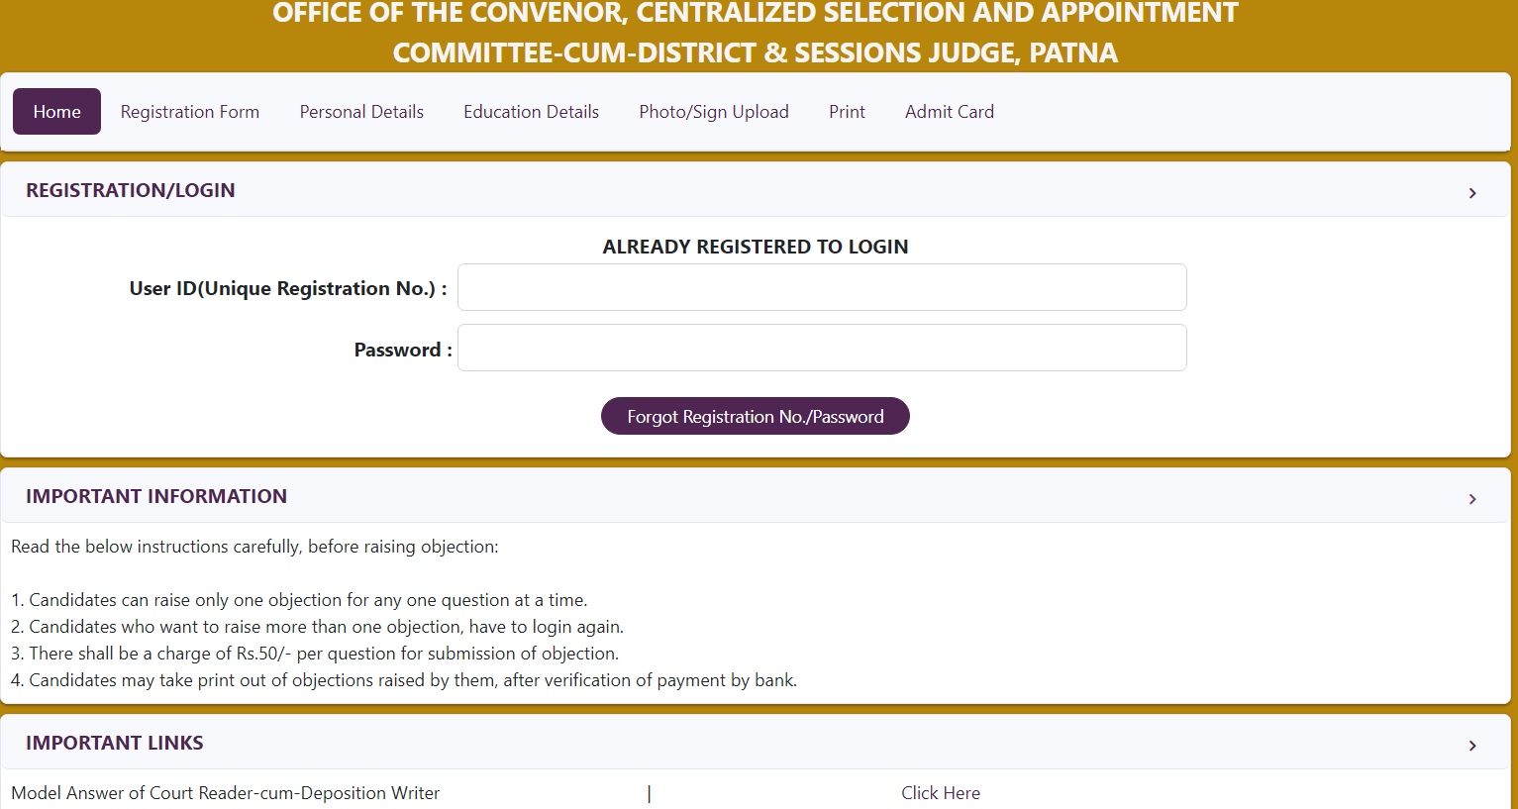Image resolution: width=1518 pixels, height=809 pixels.
Task: Open the Registration Form tab
Action: coord(190,112)
